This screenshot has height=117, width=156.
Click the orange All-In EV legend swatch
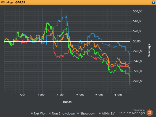coord(100,113)
